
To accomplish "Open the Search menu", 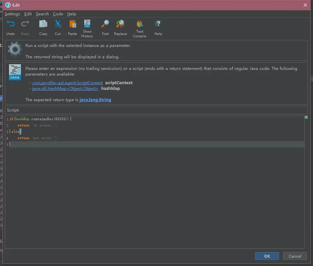I will coord(42,14).
